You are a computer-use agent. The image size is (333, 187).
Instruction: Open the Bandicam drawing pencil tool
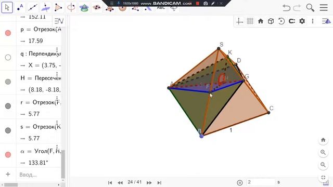213,4
